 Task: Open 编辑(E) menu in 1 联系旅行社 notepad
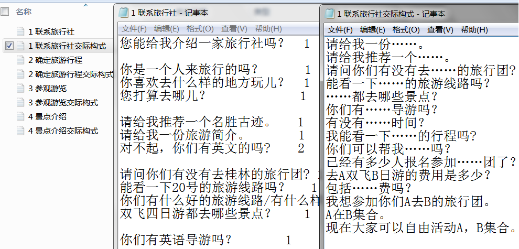[167, 29]
